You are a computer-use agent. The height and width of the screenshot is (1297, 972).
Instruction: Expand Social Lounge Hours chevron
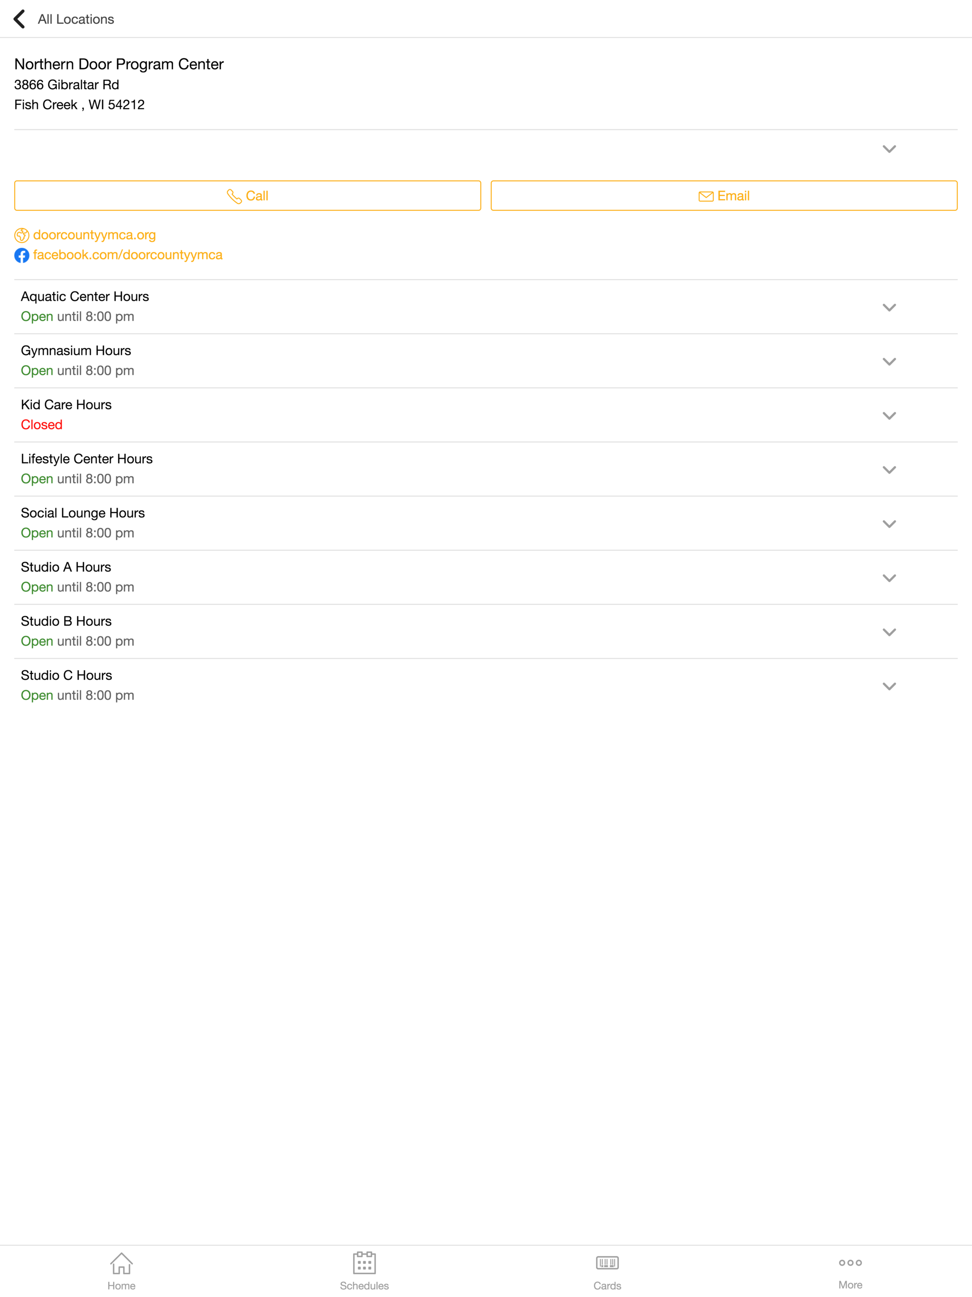pos(889,524)
